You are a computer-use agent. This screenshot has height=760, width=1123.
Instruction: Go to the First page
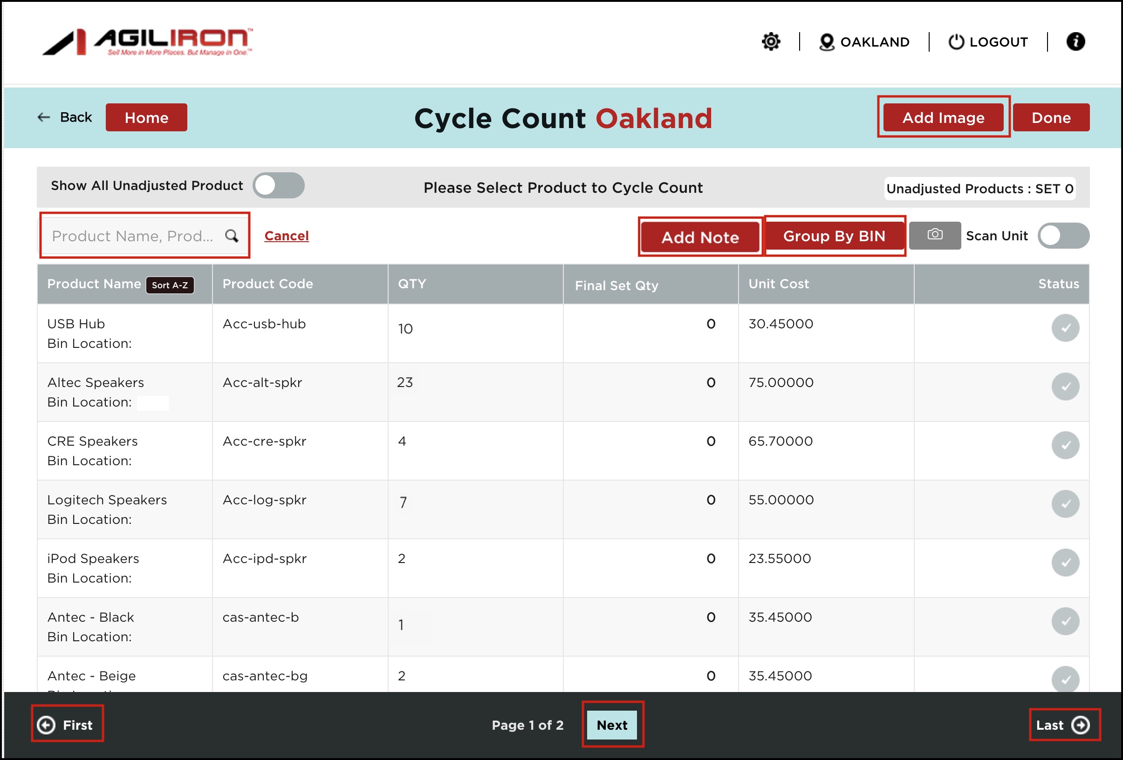(x=67, y=725)
